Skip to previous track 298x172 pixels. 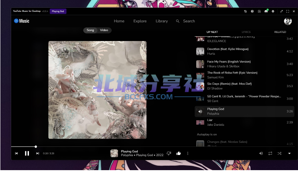(16, 154)
